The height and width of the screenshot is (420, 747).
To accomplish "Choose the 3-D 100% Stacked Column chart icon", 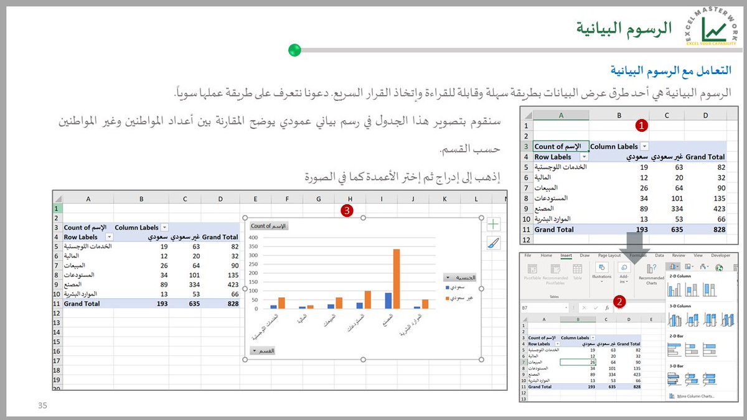I will 710,320.
